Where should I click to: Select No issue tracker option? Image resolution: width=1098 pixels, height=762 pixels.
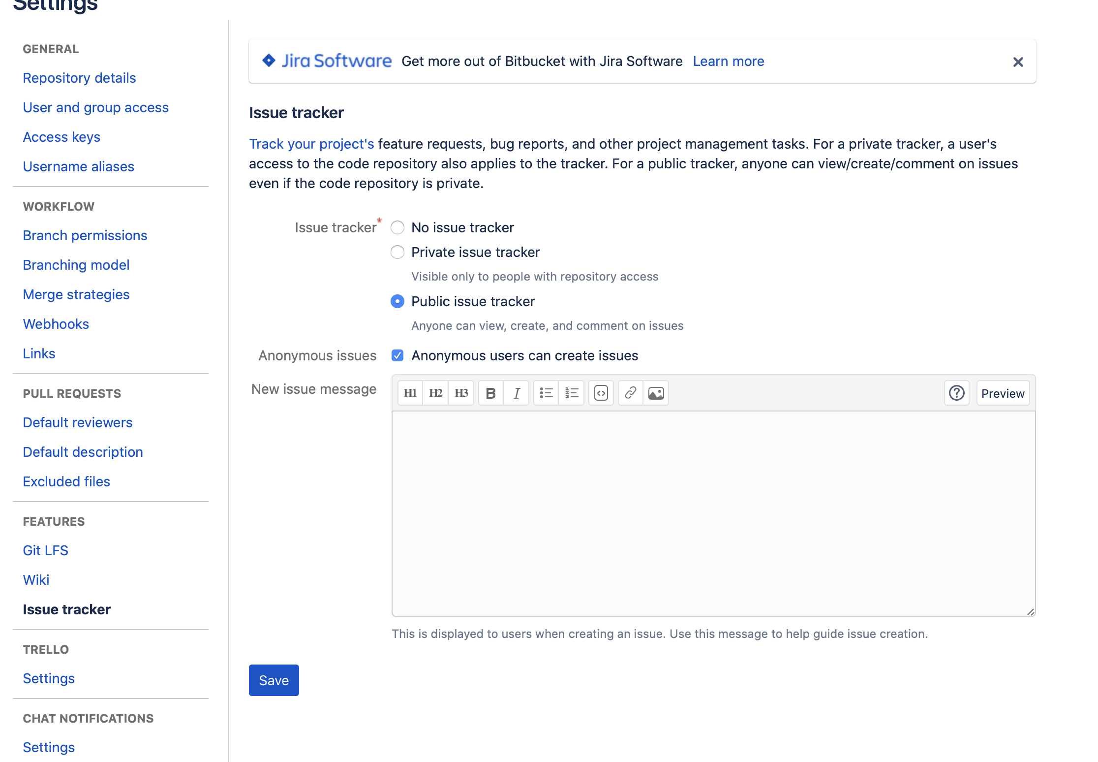(x=397, y=227)
